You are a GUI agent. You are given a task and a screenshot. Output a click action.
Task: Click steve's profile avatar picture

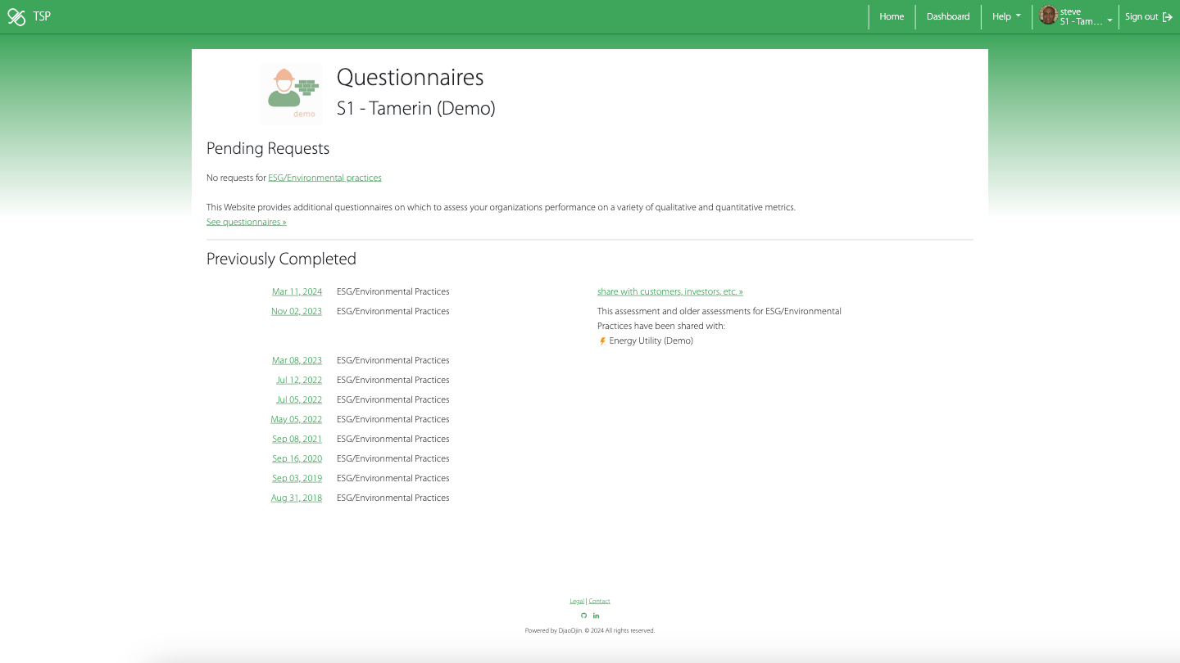(x=1048, y=16)
